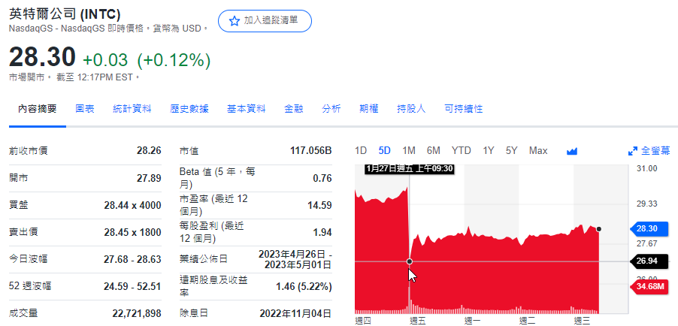Click the 除息日 value 2022年11月04日
678x326 pixels.
(x=295, y=313)
